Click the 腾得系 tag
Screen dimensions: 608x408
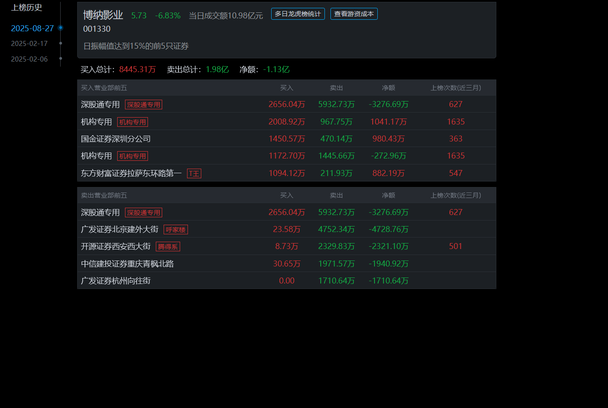click(x=168, y=247)
